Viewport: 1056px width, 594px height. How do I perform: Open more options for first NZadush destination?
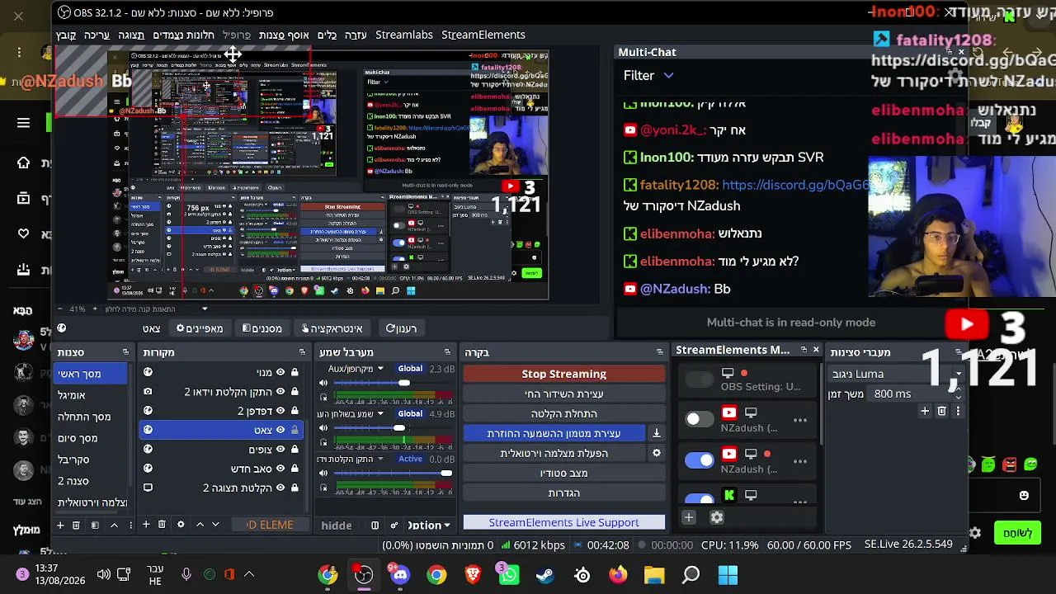(x=800, y=420)
